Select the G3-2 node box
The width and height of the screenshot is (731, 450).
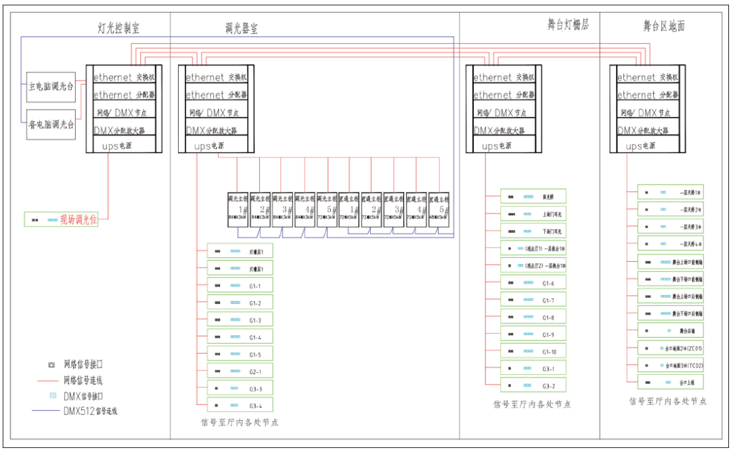click(x=533, y=385)
